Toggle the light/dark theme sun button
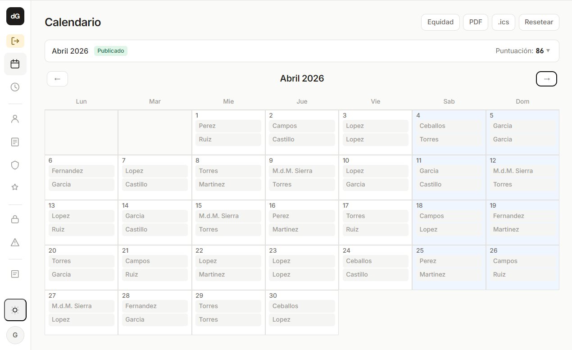This screenshot has height=350, width=572. (15, 310)
